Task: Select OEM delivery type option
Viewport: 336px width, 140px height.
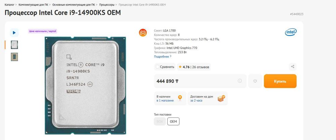Action: click(173, 121)
